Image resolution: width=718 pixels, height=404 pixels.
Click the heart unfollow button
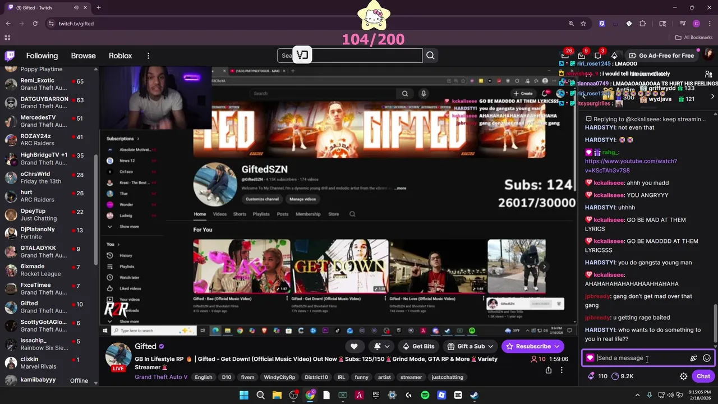click(354, 346)
